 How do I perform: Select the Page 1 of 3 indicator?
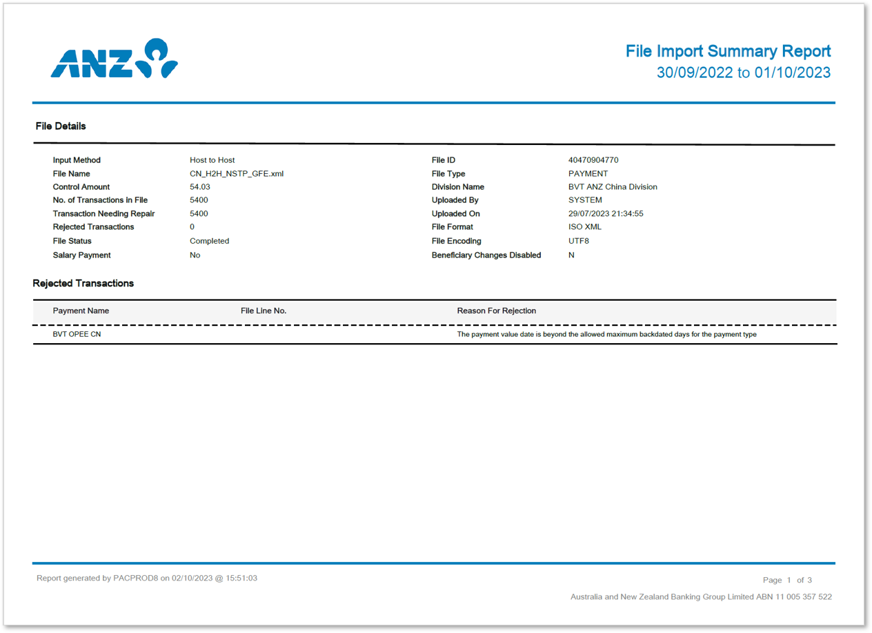pyautogui.click(x=787, y=580)
